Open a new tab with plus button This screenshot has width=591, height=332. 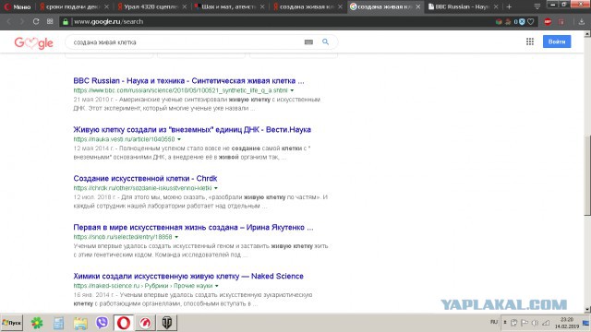(x=509, y=6)
